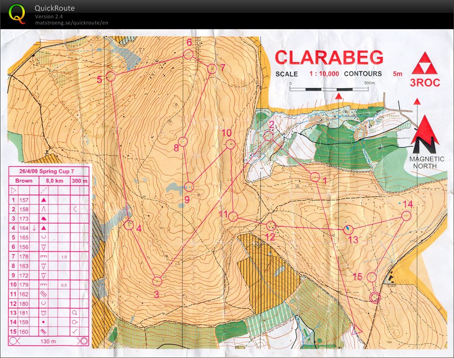Select control circle 4 on the map
Image resolution: width=454 pixels, height=358 pixels.
tap(129, 225)
